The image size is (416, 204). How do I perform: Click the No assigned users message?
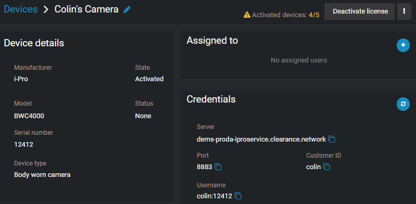(x=299, y=60)
